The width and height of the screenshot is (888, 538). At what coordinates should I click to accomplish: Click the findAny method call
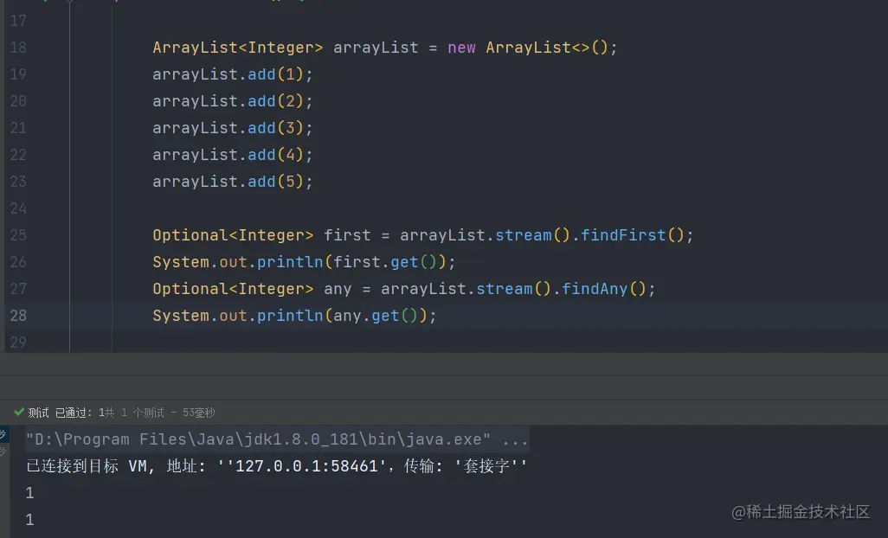click(595, 289)
